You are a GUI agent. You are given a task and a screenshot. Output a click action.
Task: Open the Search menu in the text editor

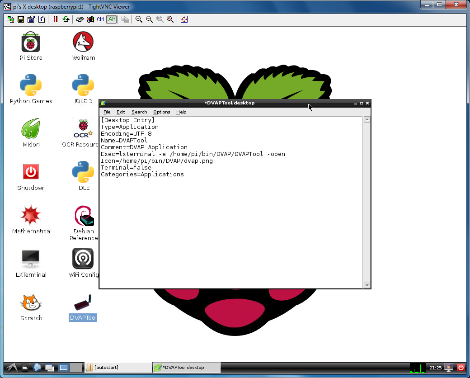(x=139, y=112)
